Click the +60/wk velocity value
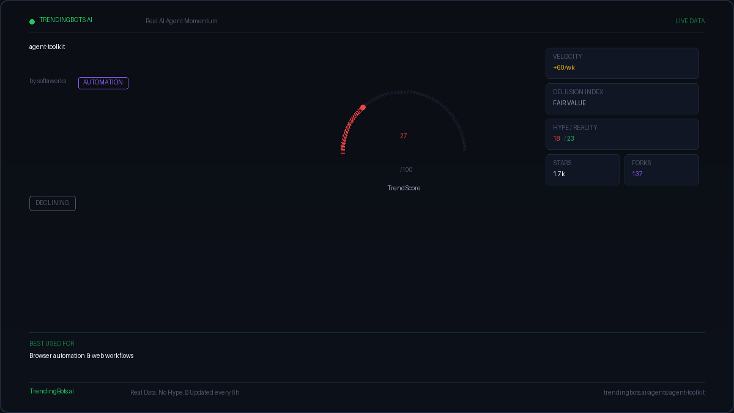The image size is (734, 413). (x=564, y=68)
